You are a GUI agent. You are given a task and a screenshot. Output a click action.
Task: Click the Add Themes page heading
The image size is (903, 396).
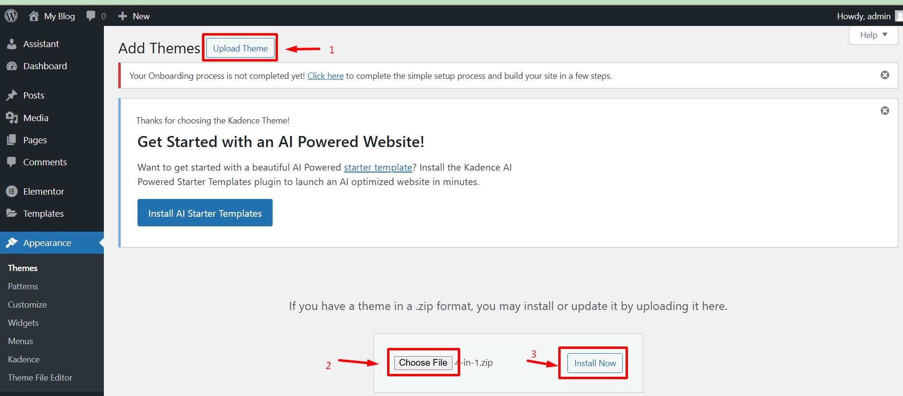(x=159, y=48)
